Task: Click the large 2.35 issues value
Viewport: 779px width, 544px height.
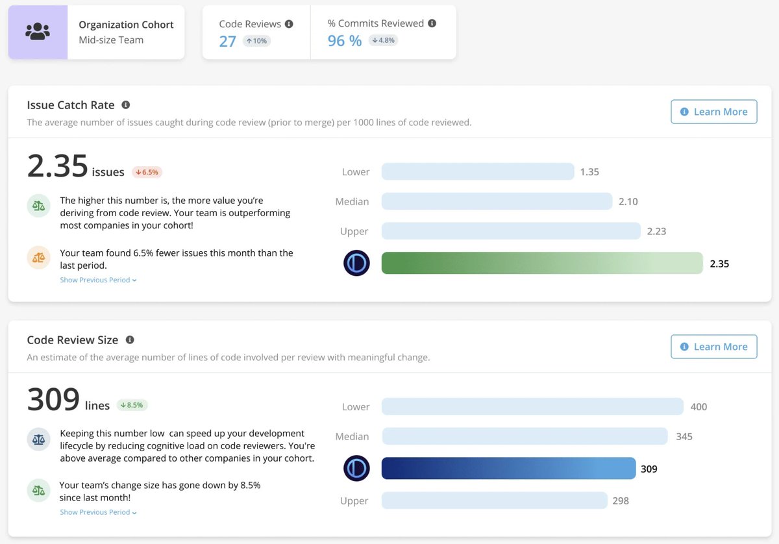Action: click(x=58, y=166)
